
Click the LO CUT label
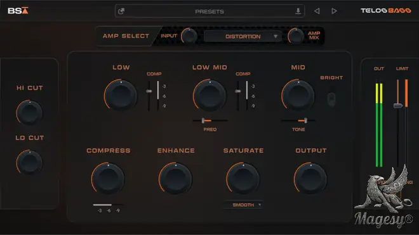(x=30, y=137)
